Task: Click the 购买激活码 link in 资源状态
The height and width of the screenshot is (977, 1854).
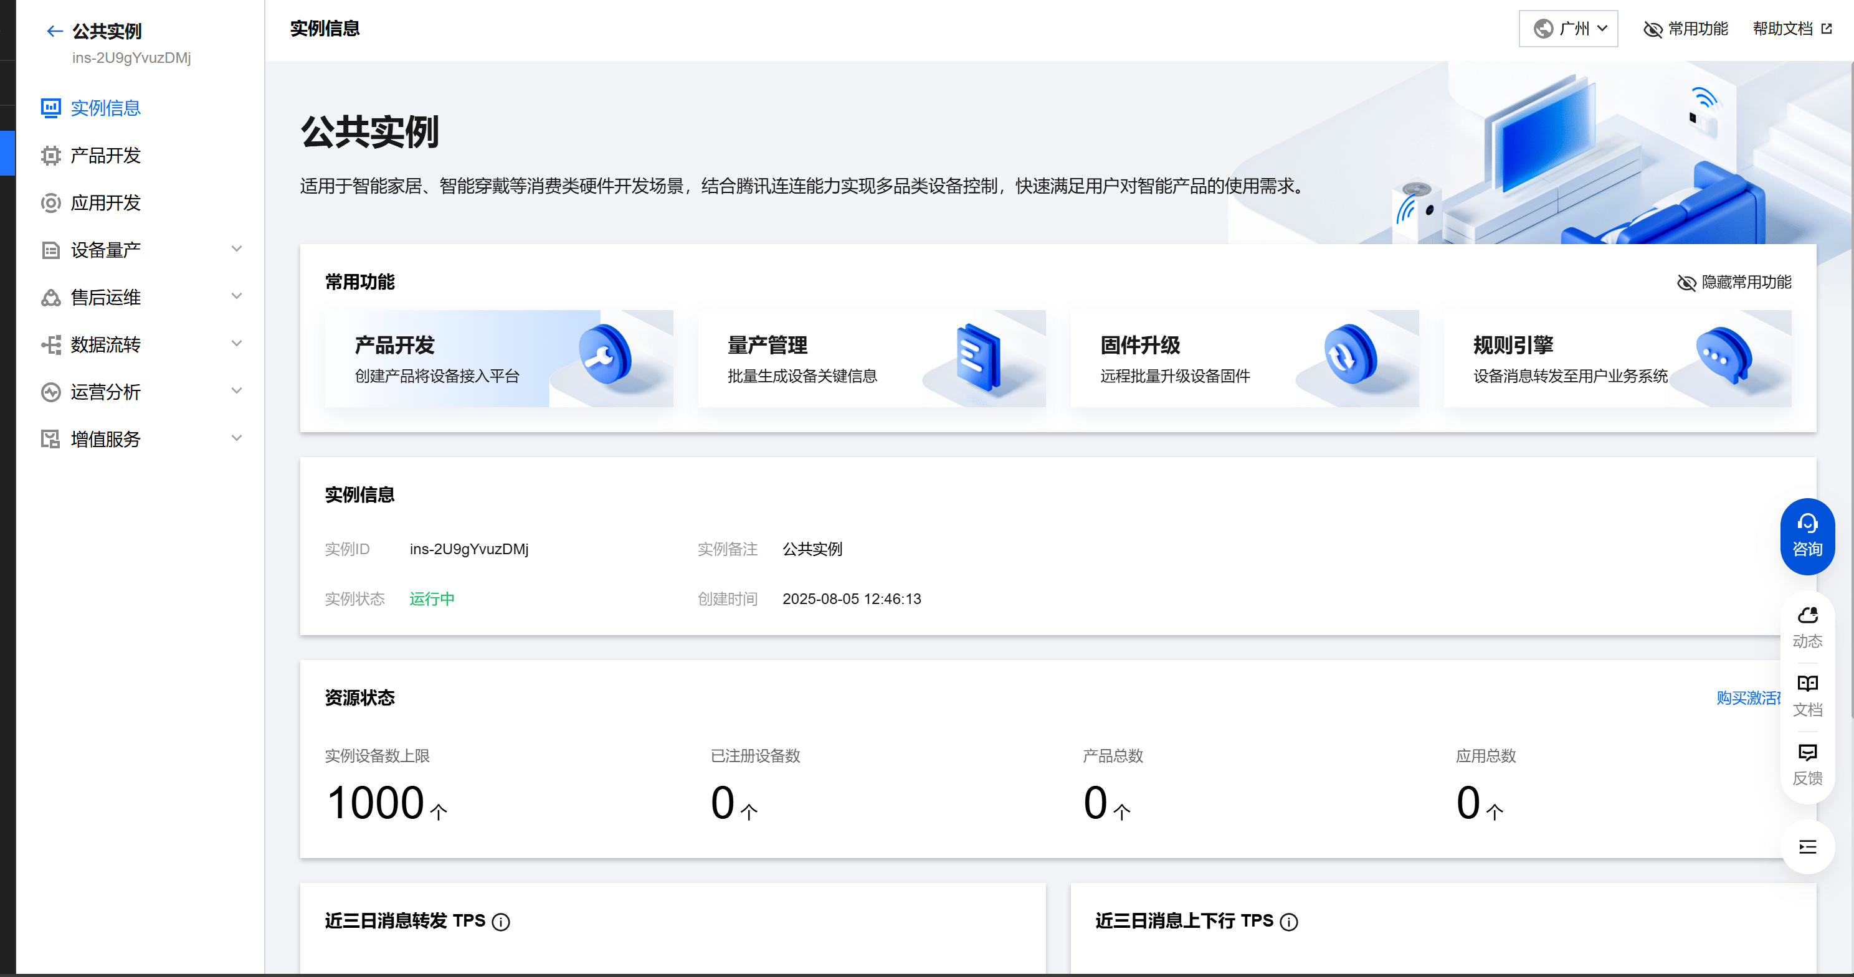Action: tap(1747, 698)
